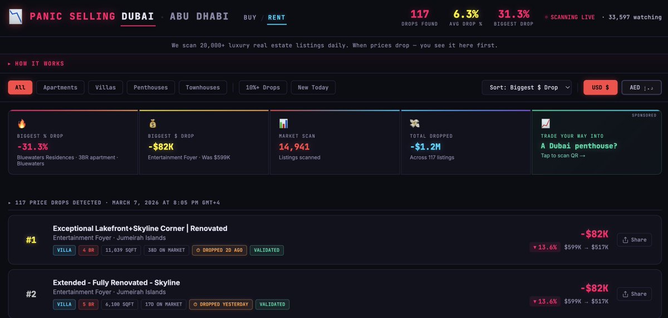This screenshot has height=318, width=668.
Task: Click the '31.3% Biggest Drop' stat
Action: pyautogui.click(x=513, y=18)
